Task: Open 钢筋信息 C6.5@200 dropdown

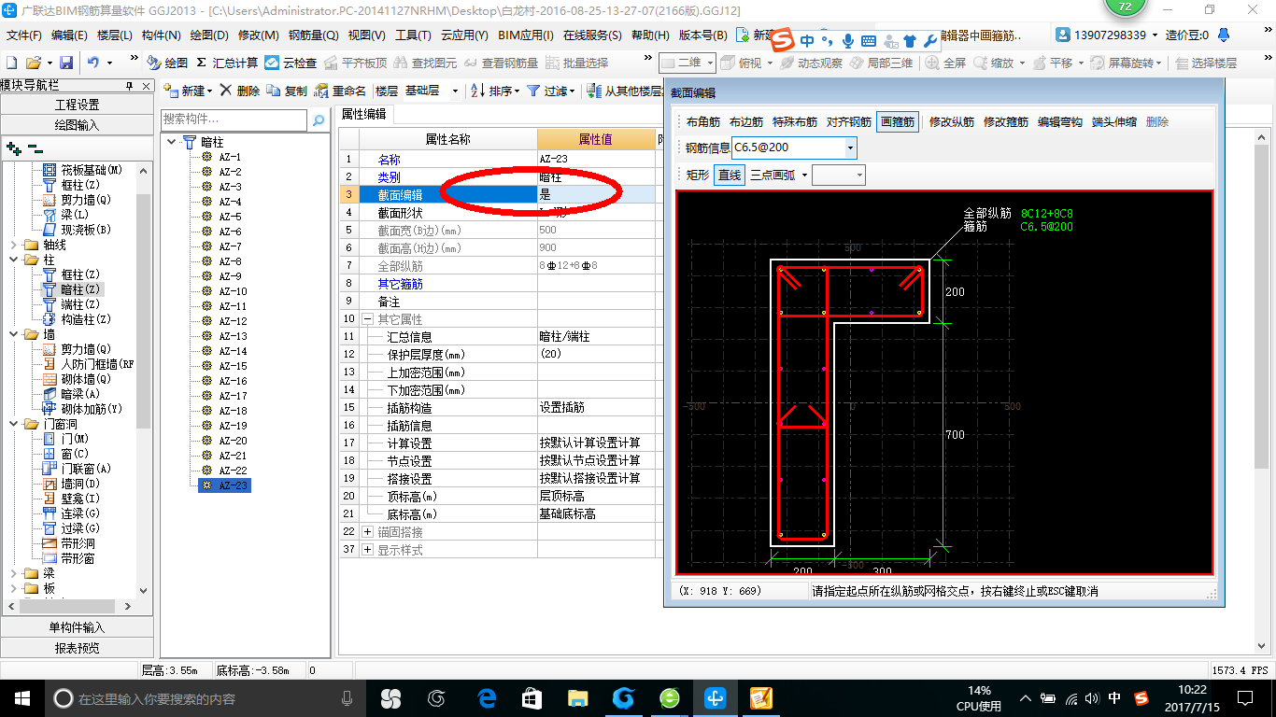Action: coord(850,148)
